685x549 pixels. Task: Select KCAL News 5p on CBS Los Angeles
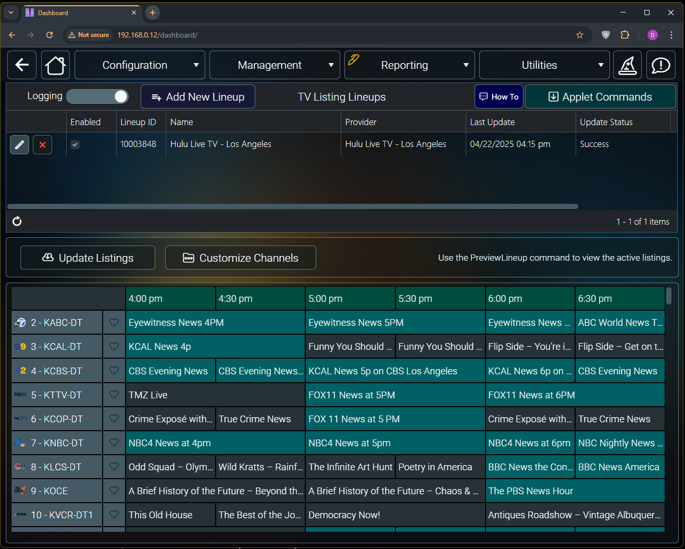(x=395, y=371)
